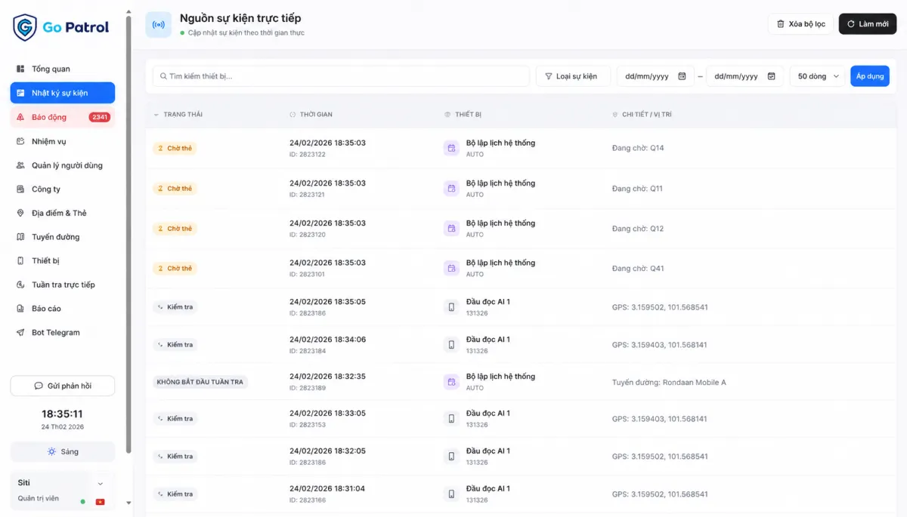Click Gửi phản hồi feedback button

(63, 386)
